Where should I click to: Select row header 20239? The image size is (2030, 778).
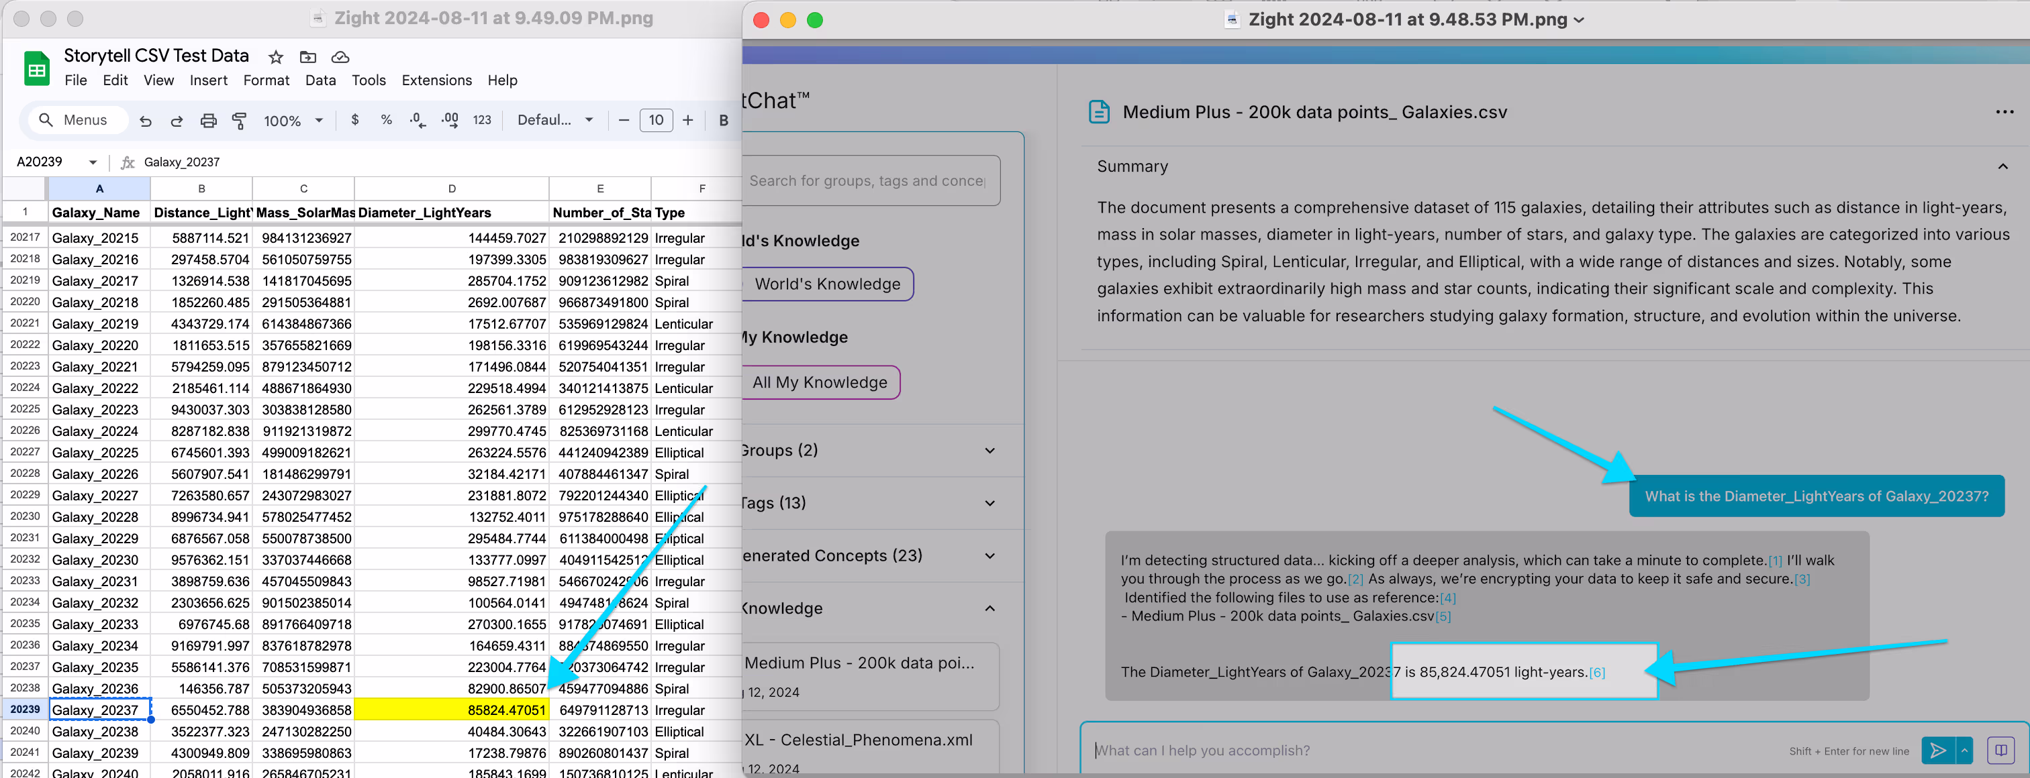coord(24,710)
